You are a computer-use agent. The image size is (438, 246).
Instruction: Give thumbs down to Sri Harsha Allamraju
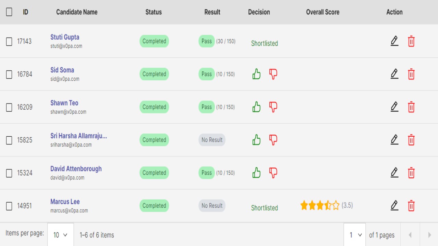[273, 140]
